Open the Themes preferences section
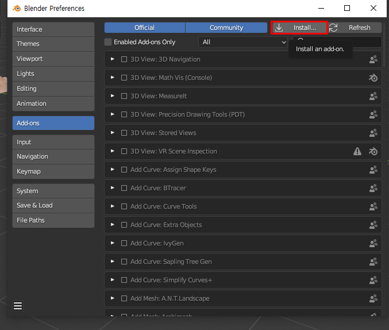 click(53, 44)
